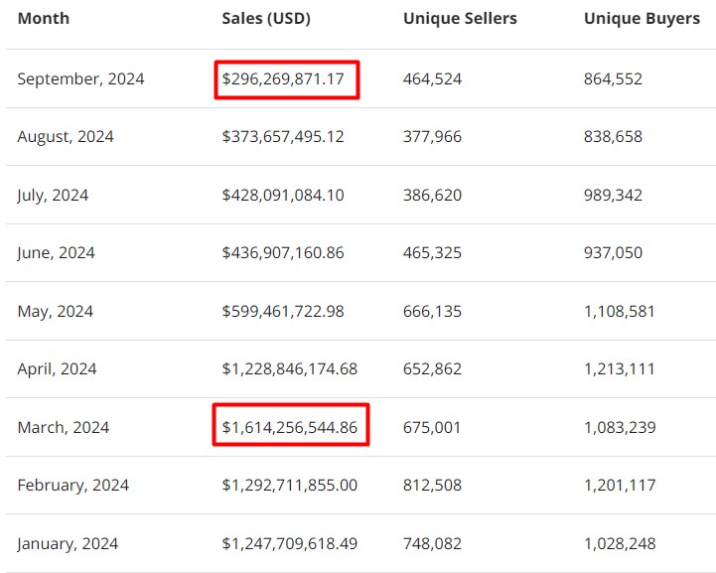716x573 pixels.
Task: Select April, 2024 unique buyers value 1,213,111
Action: tap(620, 369)
